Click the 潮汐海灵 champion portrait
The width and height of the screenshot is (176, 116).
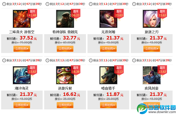tap(22, 75)
